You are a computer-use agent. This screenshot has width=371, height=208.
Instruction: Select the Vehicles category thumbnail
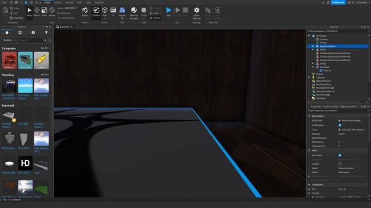pos(9,60)
